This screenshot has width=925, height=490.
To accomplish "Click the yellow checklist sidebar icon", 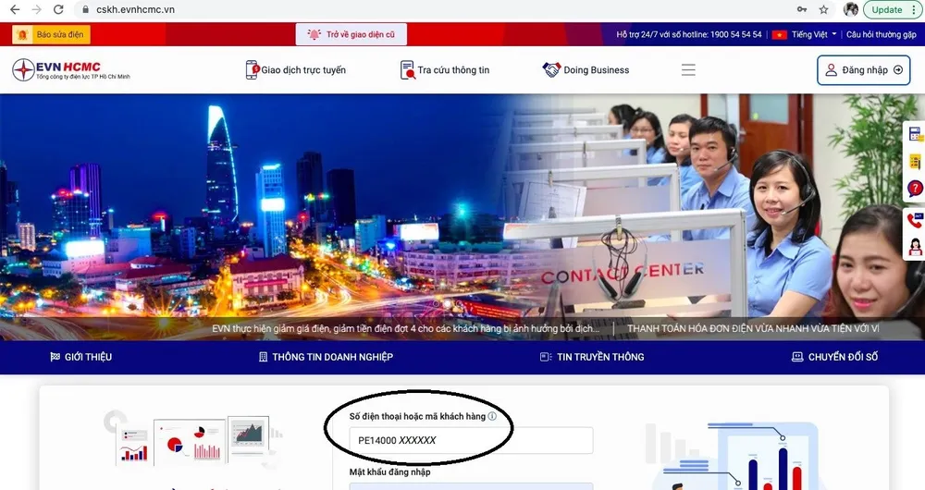I will tap(915, 162).
